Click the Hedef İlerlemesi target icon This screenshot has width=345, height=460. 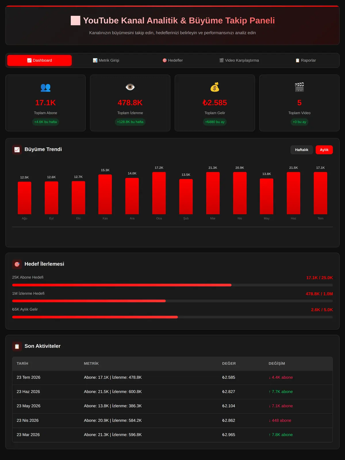click(x=17, y=264)
